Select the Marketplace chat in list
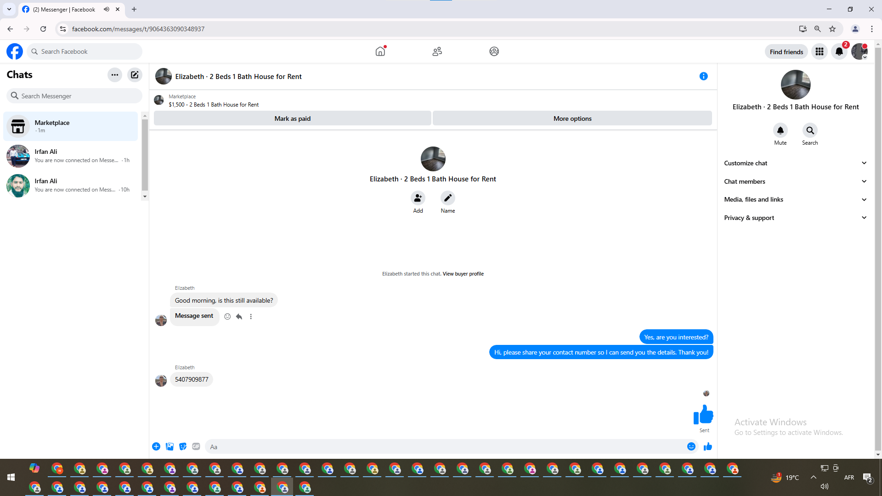This screenshot has height=496, width=882. click(x=71, y=126)
